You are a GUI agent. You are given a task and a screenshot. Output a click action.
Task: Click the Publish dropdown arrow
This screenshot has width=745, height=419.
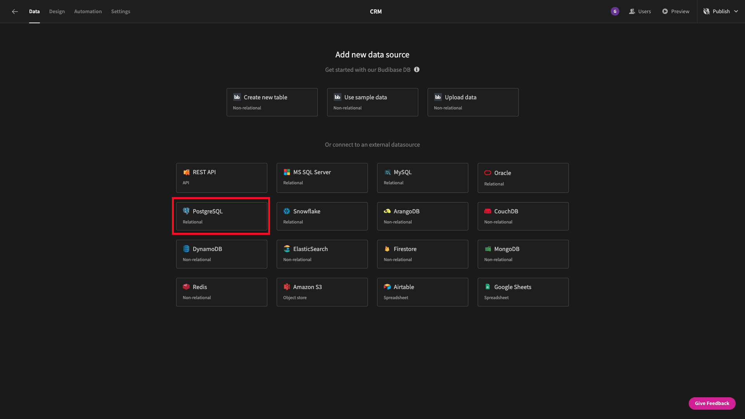click(736, 11)
